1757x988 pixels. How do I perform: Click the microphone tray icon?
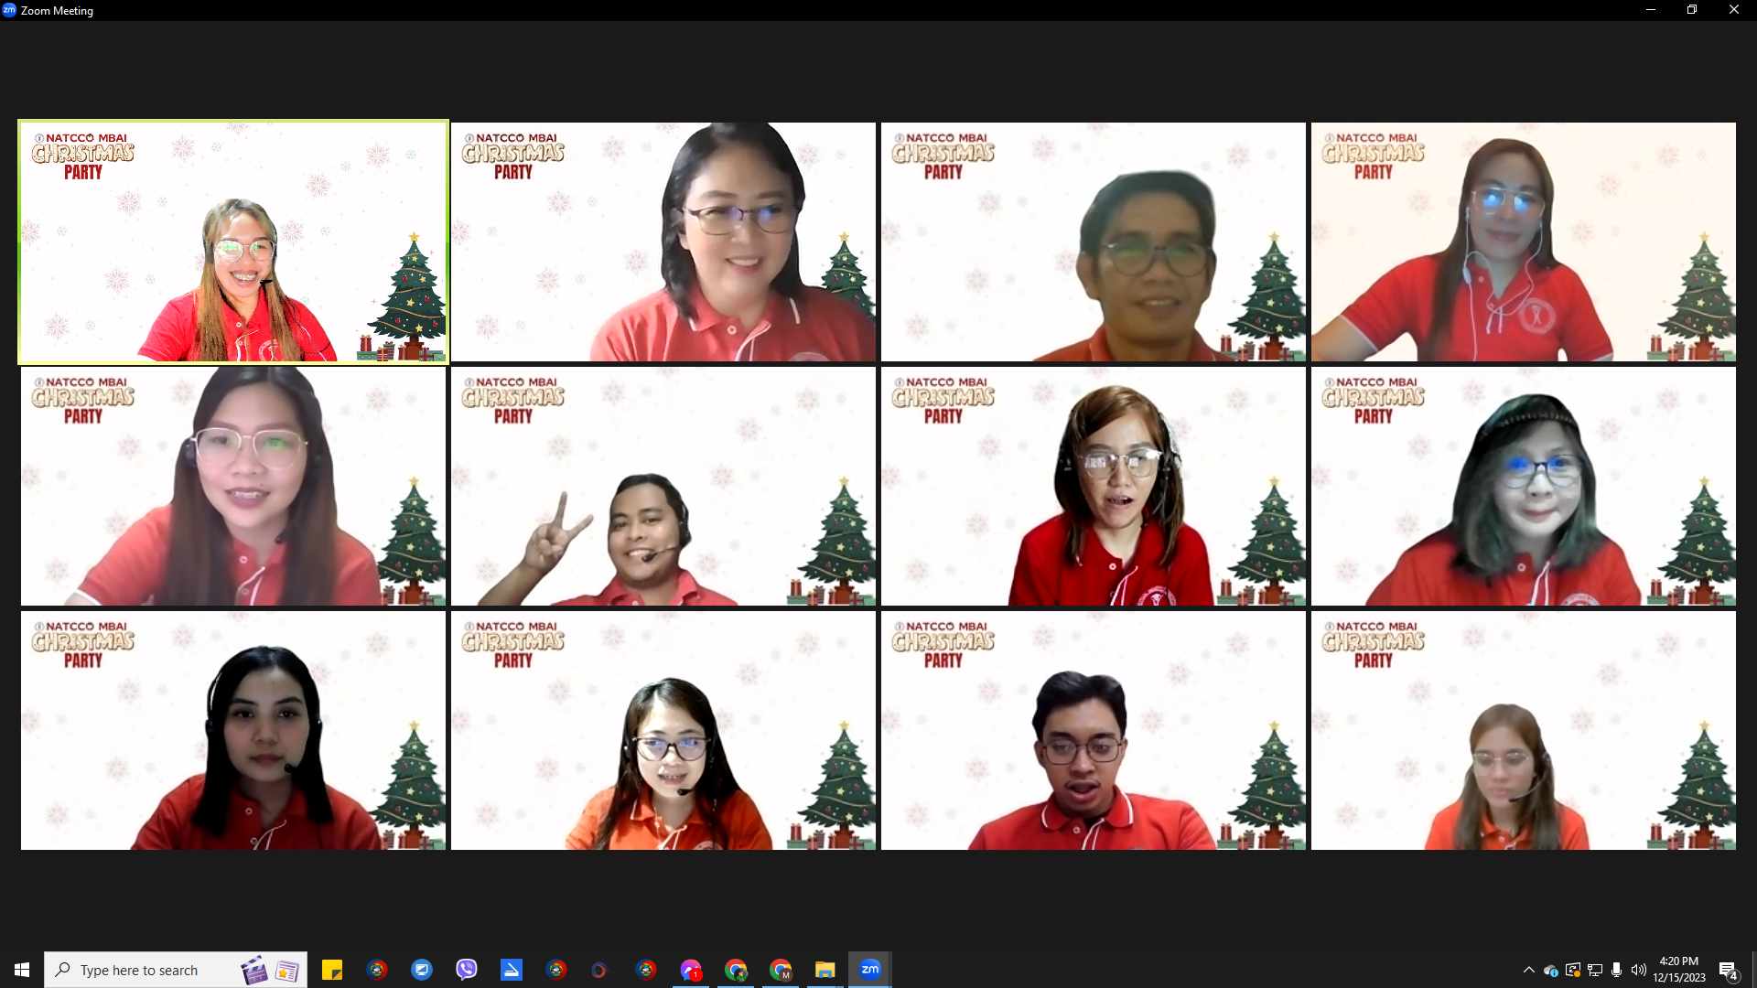(1617, 970)
